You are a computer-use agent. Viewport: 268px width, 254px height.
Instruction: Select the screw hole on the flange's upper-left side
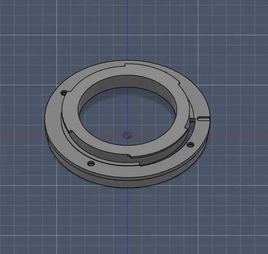(x=64, y=93)
